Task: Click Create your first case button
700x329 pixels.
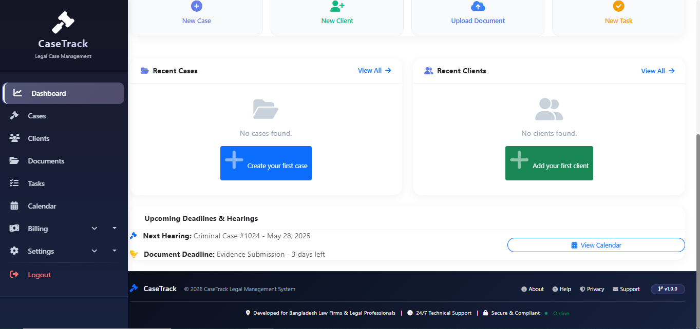Action: 266,163
